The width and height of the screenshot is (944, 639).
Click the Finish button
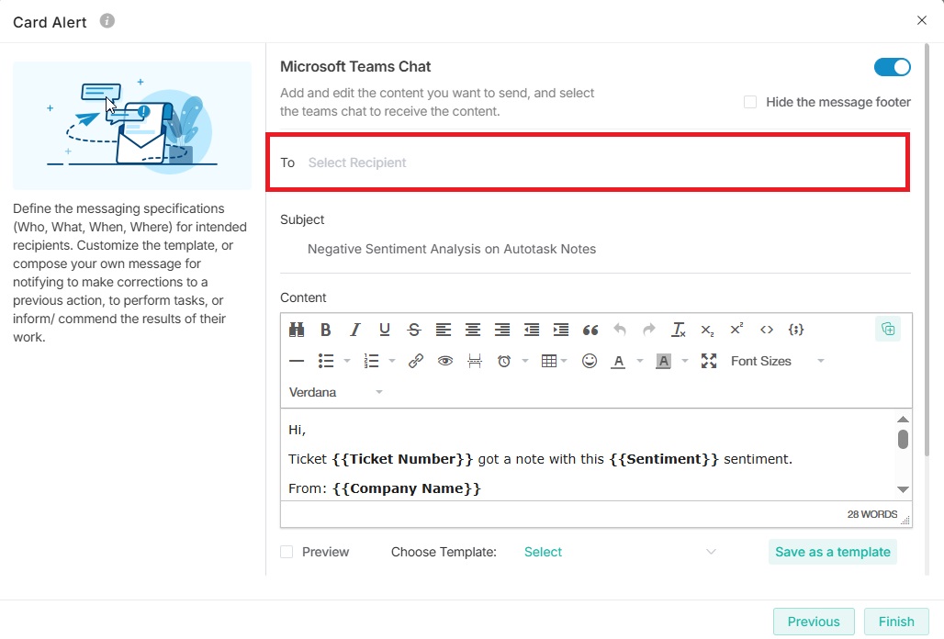[x=895, y=622]
